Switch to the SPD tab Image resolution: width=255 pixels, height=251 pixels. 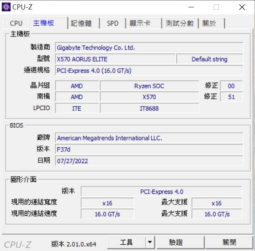pyautogui.click(x=112, y=23)
